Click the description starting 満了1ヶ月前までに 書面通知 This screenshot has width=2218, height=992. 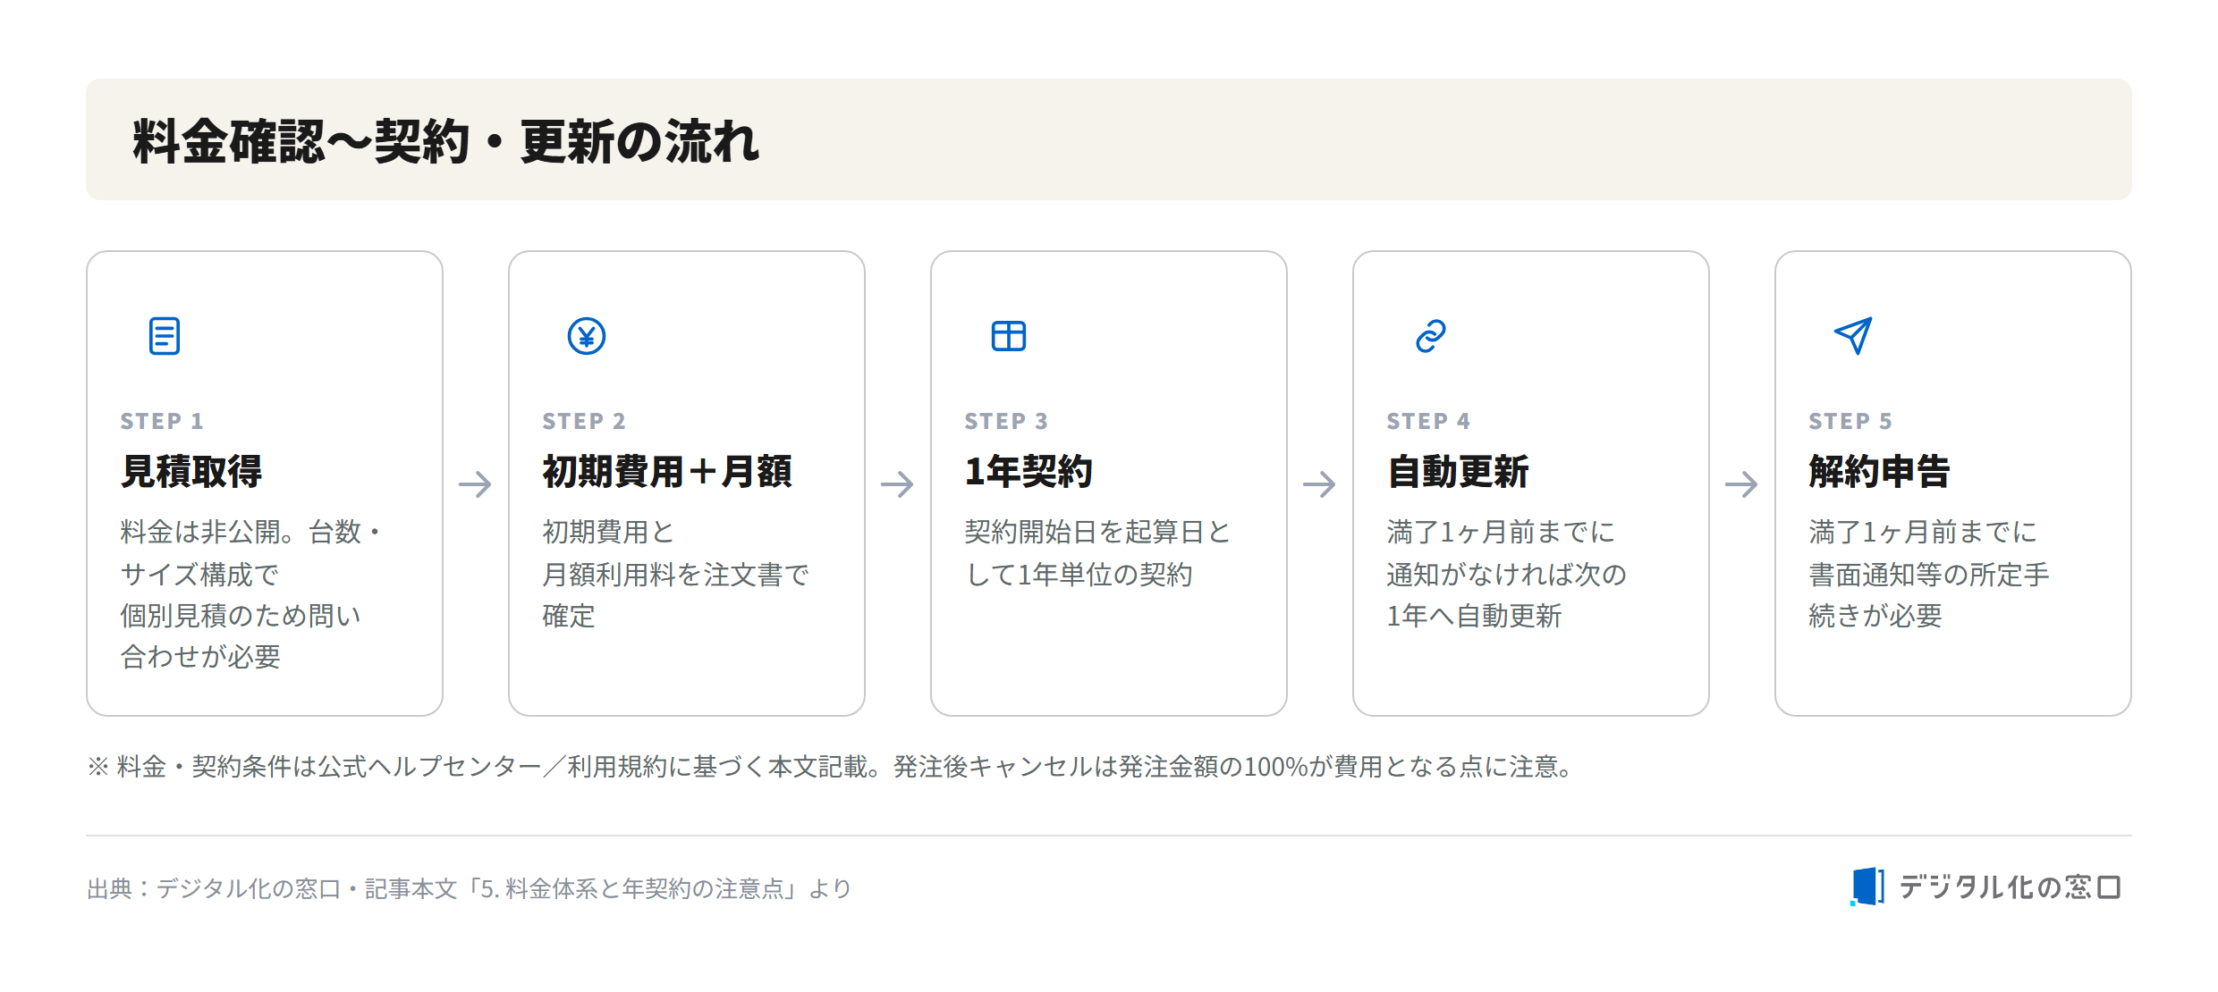coord(1929,574)
